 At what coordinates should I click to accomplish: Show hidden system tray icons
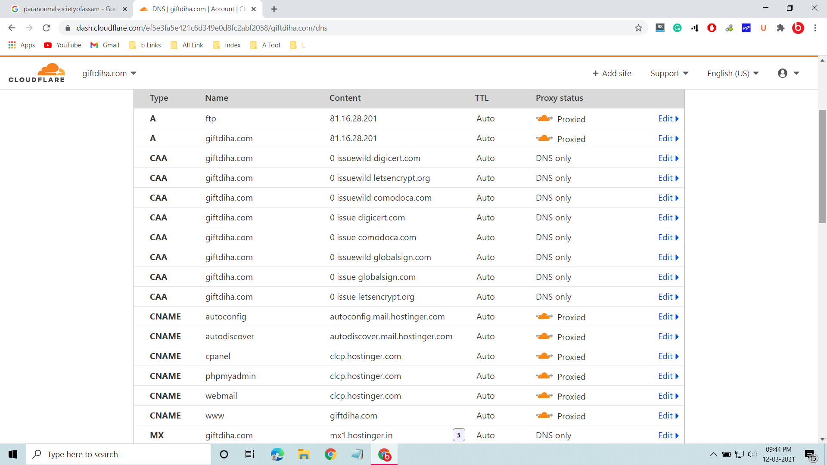(714, 454)
